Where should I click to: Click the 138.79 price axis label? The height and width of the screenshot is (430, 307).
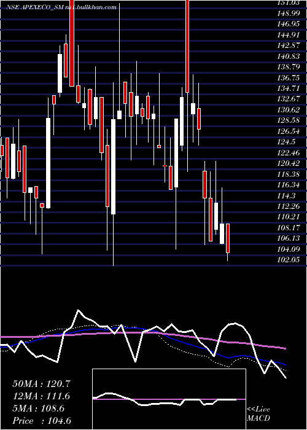(289, 67)
